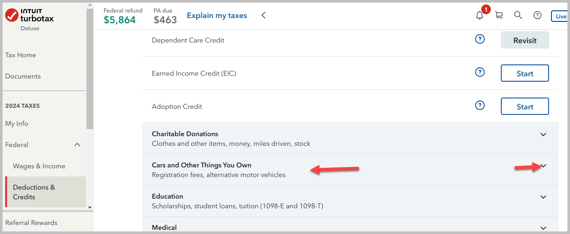Click the Explain my taxes link

[x=217, y=15]
